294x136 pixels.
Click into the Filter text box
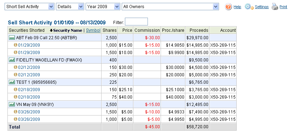(136, 22)
